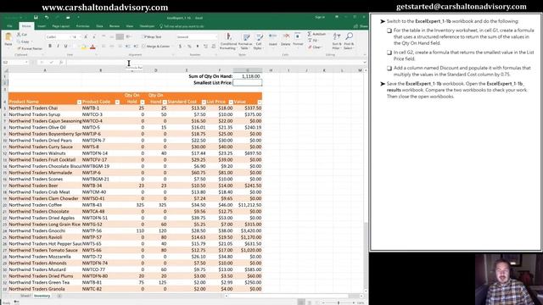Change the font color red A
The image size is (543, 305).
pyautogui.click(x=92, y=47)
